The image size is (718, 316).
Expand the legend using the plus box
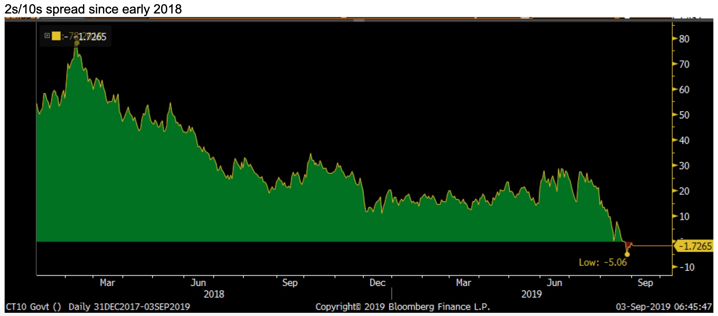pyautogui.click(x=47, y=36)
